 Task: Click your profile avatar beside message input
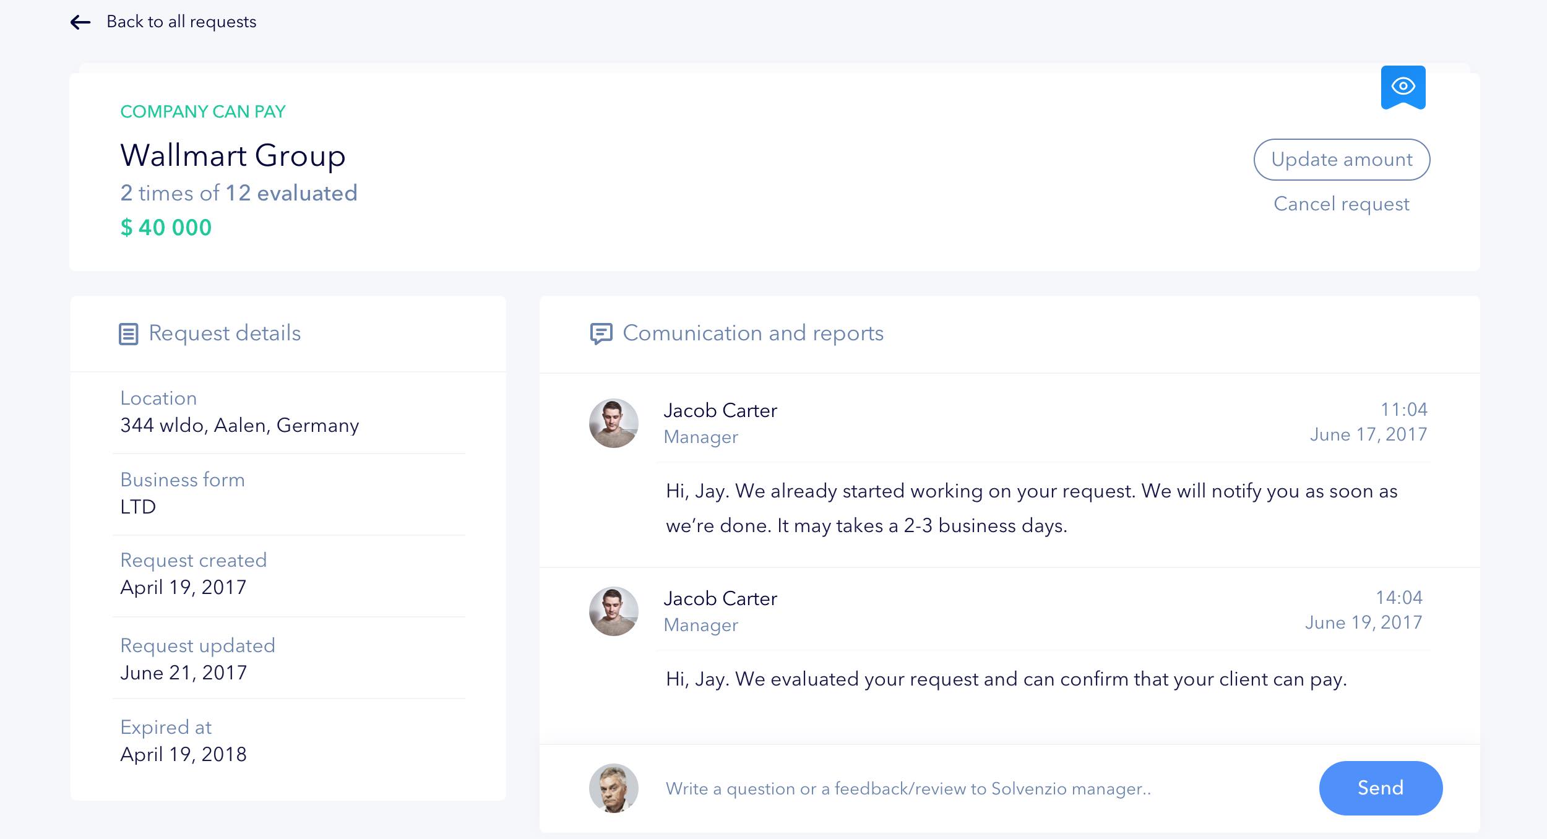613,788
